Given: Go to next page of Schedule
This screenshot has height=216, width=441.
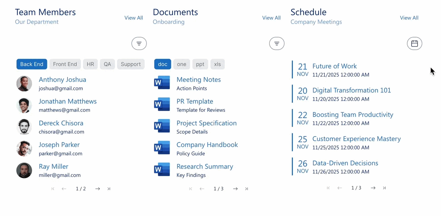Looking at the screenshot, I should (x=373, y=188).
